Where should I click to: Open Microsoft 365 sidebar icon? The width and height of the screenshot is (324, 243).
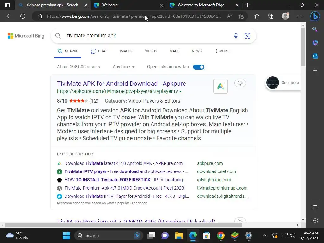pos(315,43)
